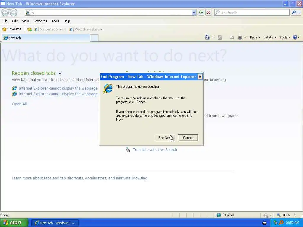Click the Back navigation arrow
Viewport: 303px width, 227px height.
pos(5,12)
